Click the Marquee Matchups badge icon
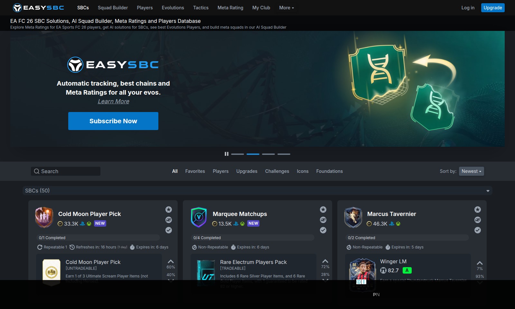Image resolution: width=515 pixels, height=309 pixels. 199,217
